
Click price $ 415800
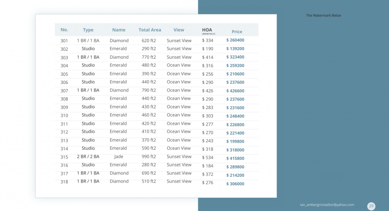pyautogui.click(x=235, y=158)
